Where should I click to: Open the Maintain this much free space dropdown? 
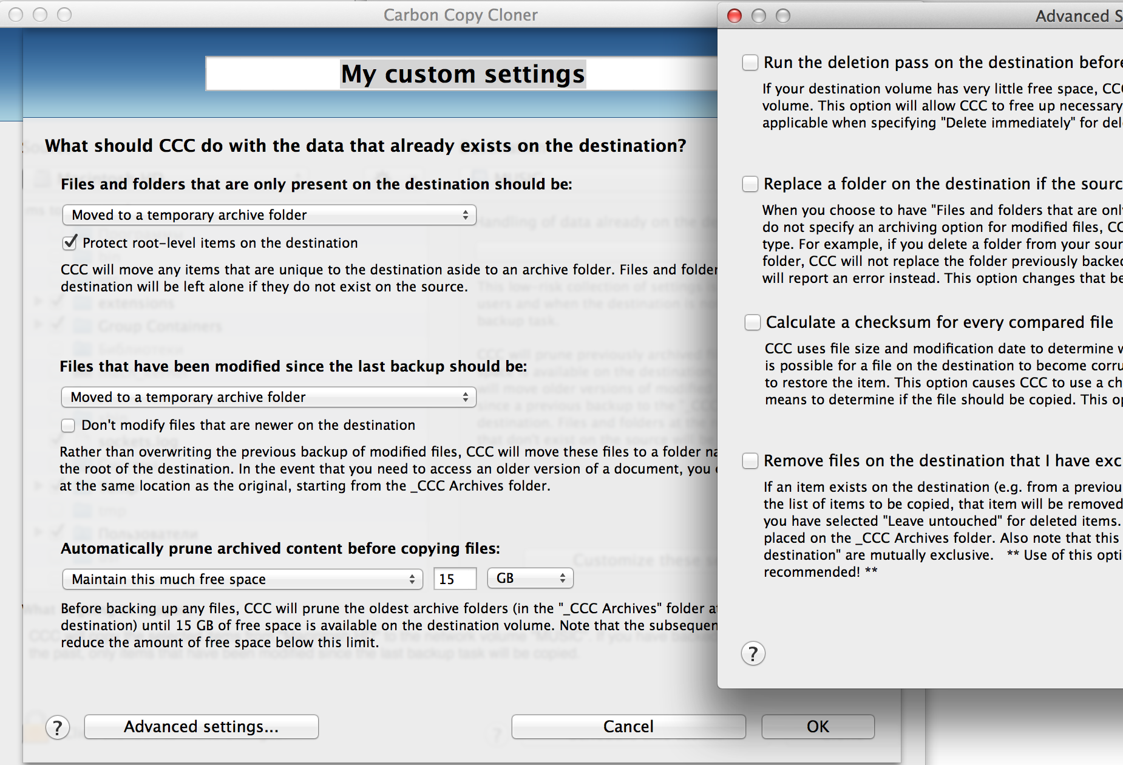(242, 579)
